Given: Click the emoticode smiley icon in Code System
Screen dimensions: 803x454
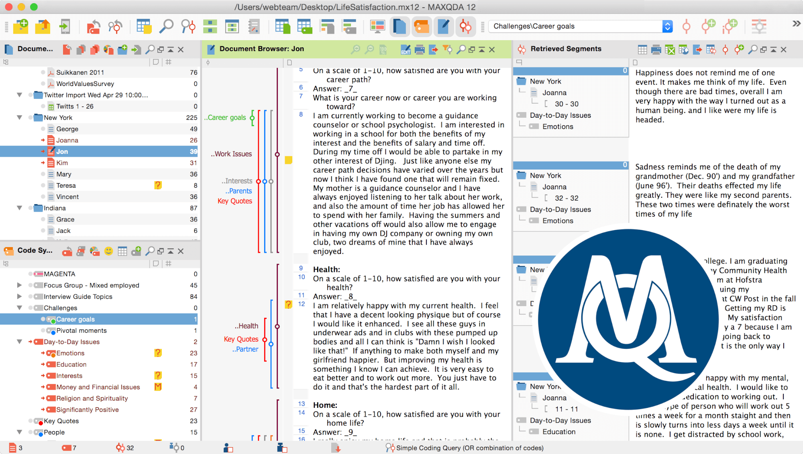Looking at the screenshot, I should (108, 251).
